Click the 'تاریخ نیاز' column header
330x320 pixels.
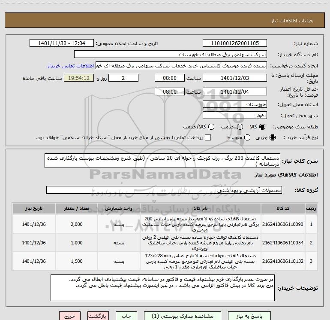point(33,208)
